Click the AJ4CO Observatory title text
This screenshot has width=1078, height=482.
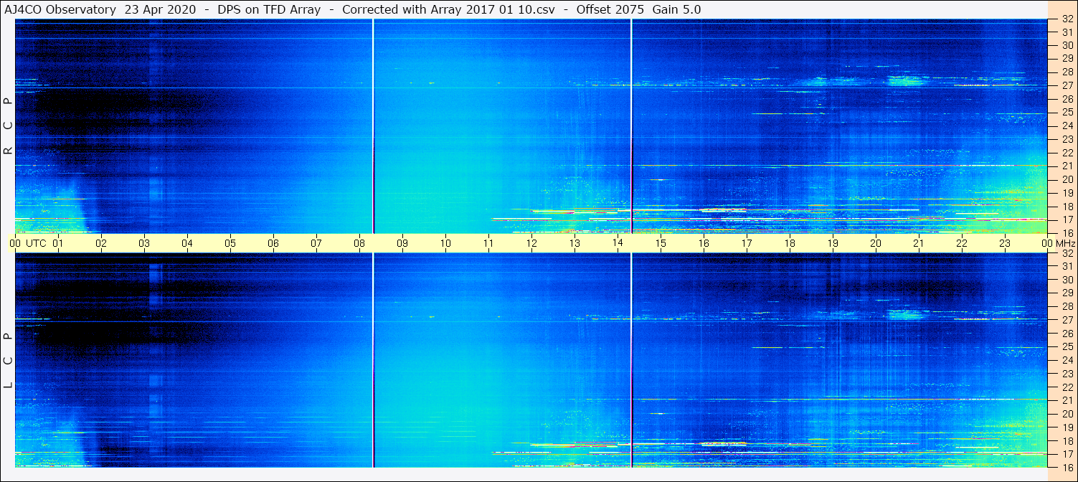click(60, 9)
